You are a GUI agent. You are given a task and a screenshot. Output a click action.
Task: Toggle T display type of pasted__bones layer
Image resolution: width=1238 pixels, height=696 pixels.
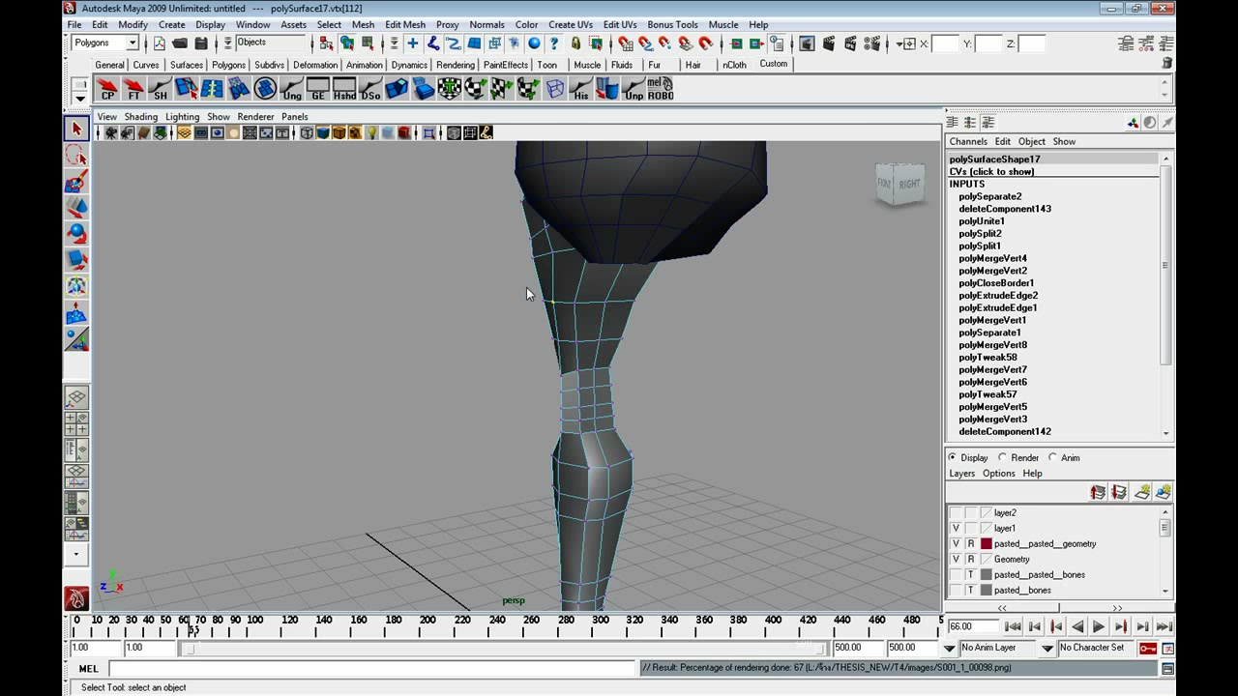[971, 591]
